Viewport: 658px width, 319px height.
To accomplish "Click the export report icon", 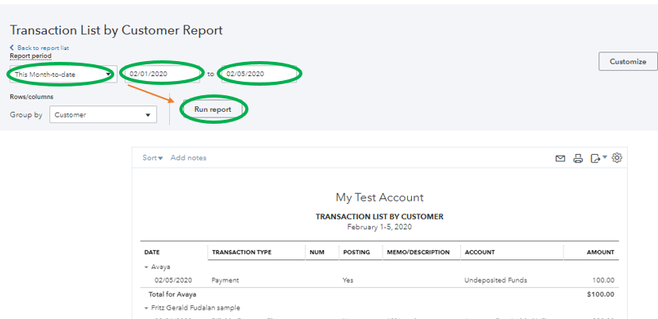I will (598, 159).
